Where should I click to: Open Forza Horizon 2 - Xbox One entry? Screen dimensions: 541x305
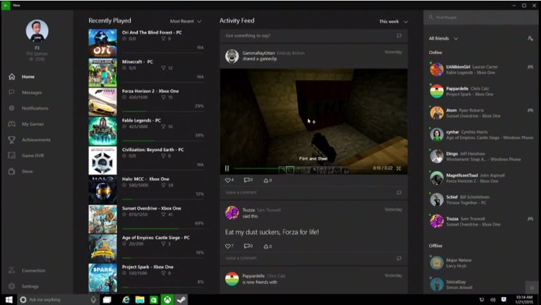(x=146, y=101)
